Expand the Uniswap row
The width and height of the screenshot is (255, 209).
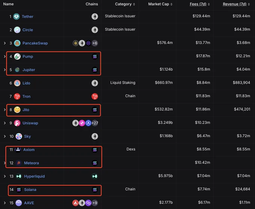[5, 123]
